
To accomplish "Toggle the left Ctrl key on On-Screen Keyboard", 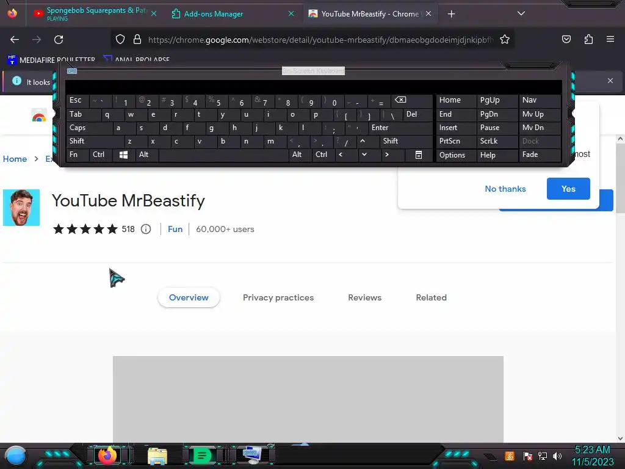I will (x=101, y=155).
